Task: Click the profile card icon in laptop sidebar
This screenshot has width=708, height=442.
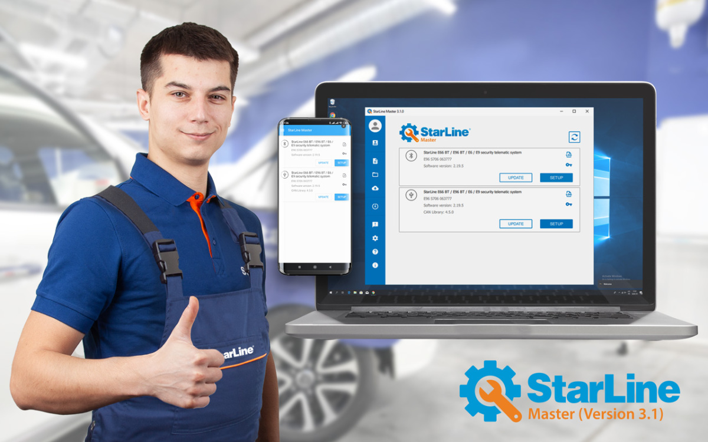Action: point(375,143)
